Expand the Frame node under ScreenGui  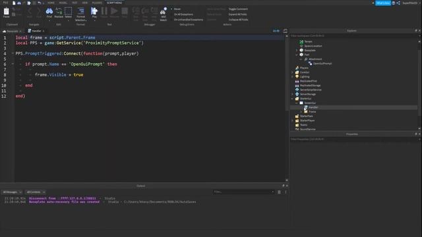(x=301, y=111)
